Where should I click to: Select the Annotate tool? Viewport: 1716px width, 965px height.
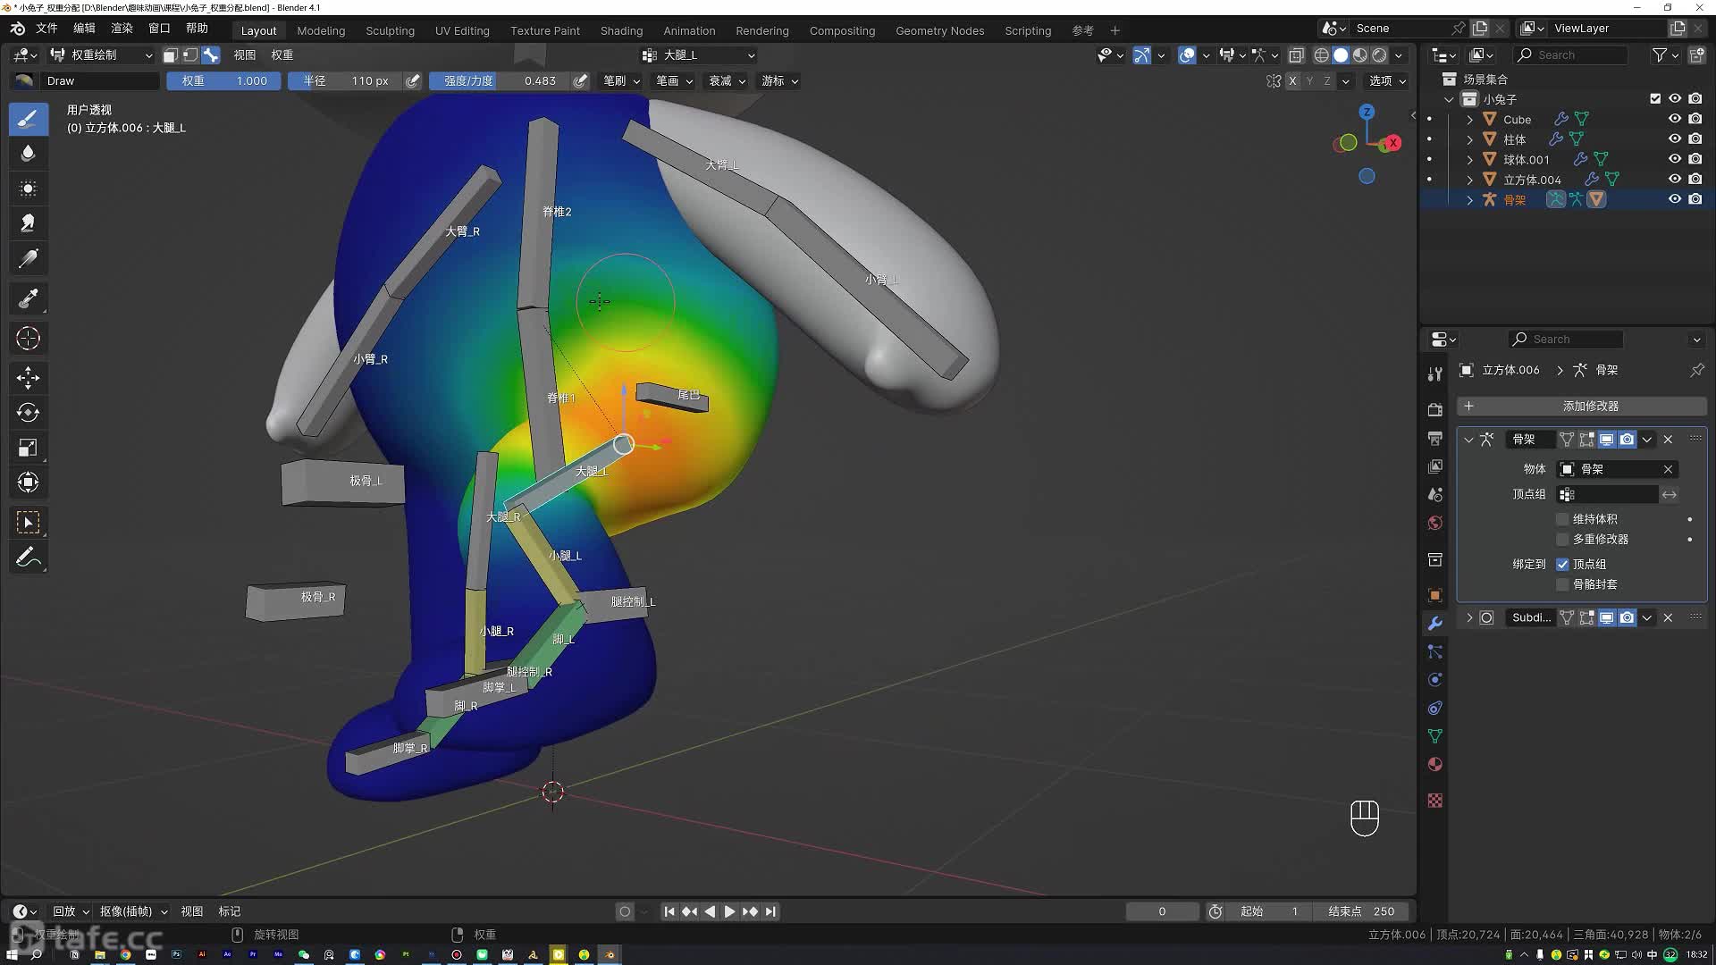coord(28,558)
